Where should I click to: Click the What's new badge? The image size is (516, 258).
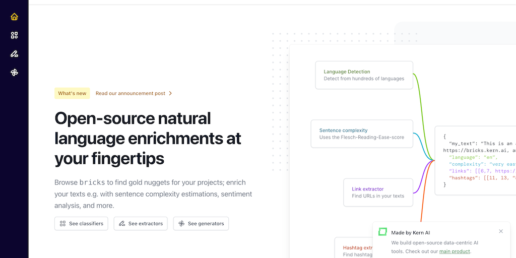click(72, 93)
